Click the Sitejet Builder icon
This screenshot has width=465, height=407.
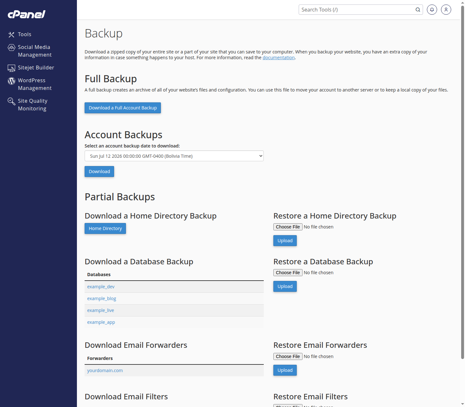coord(12,68)
